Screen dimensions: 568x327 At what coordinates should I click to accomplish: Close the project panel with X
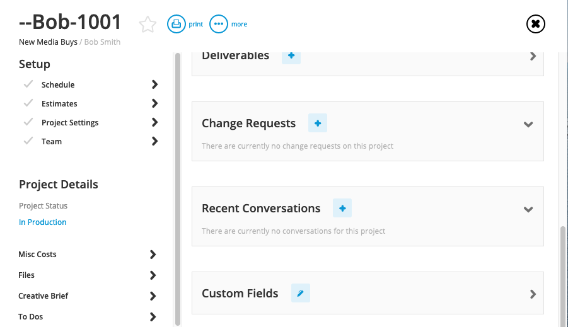535,24
